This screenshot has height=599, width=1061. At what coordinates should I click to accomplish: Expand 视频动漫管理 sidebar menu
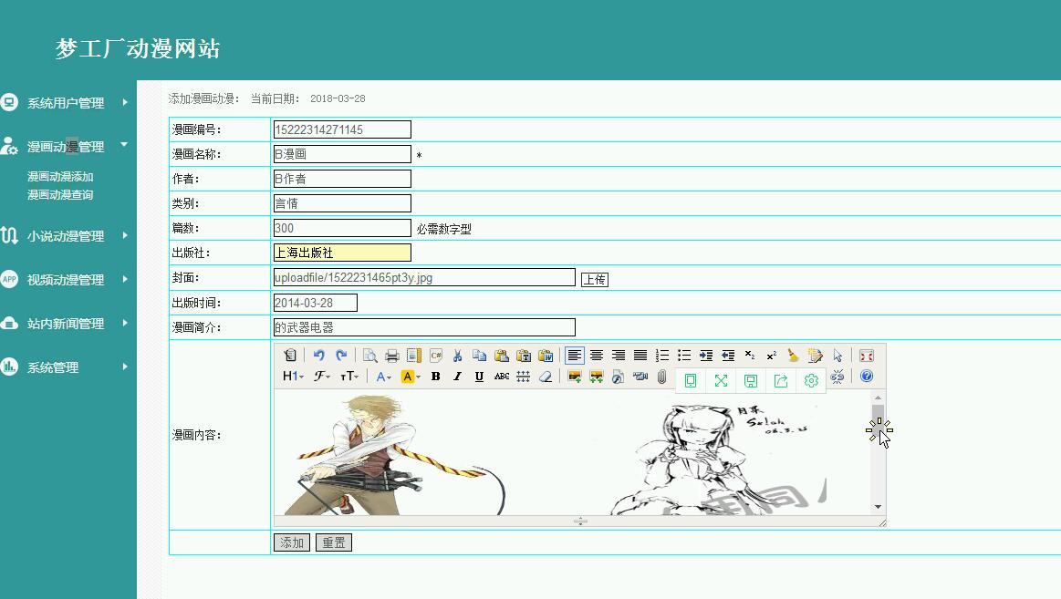point(65,279)
